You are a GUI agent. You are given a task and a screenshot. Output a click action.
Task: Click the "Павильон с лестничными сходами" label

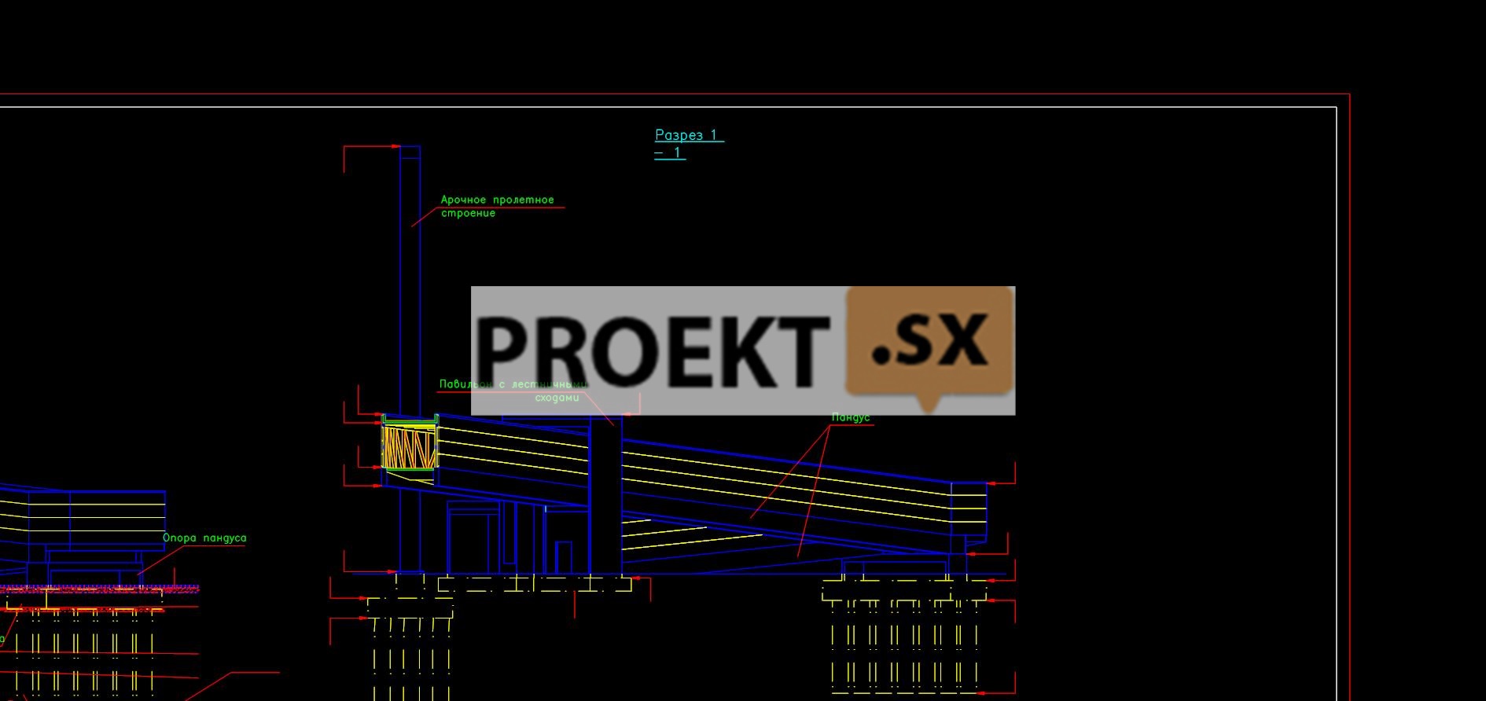coord(513,391)
